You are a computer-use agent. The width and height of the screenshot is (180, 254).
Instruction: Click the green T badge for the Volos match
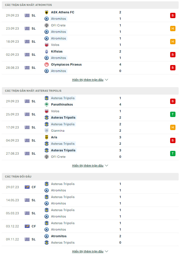173,114
